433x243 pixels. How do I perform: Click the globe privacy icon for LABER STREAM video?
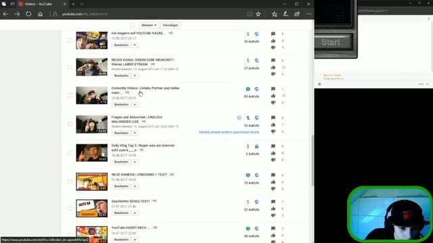[x=256, y=60]
